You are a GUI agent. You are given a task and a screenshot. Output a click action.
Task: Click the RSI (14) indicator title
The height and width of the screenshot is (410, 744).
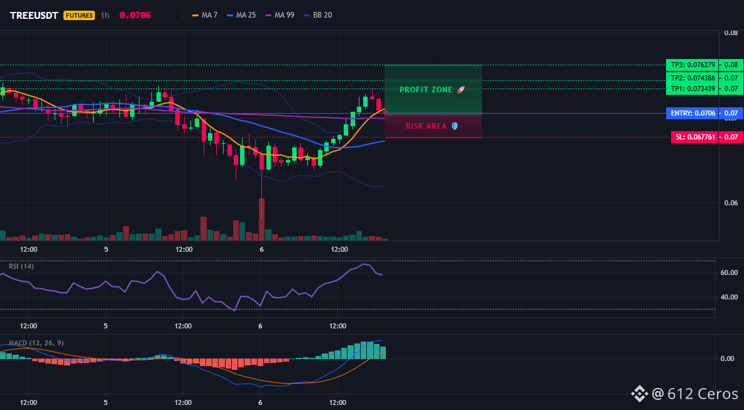tap(21, 266)
